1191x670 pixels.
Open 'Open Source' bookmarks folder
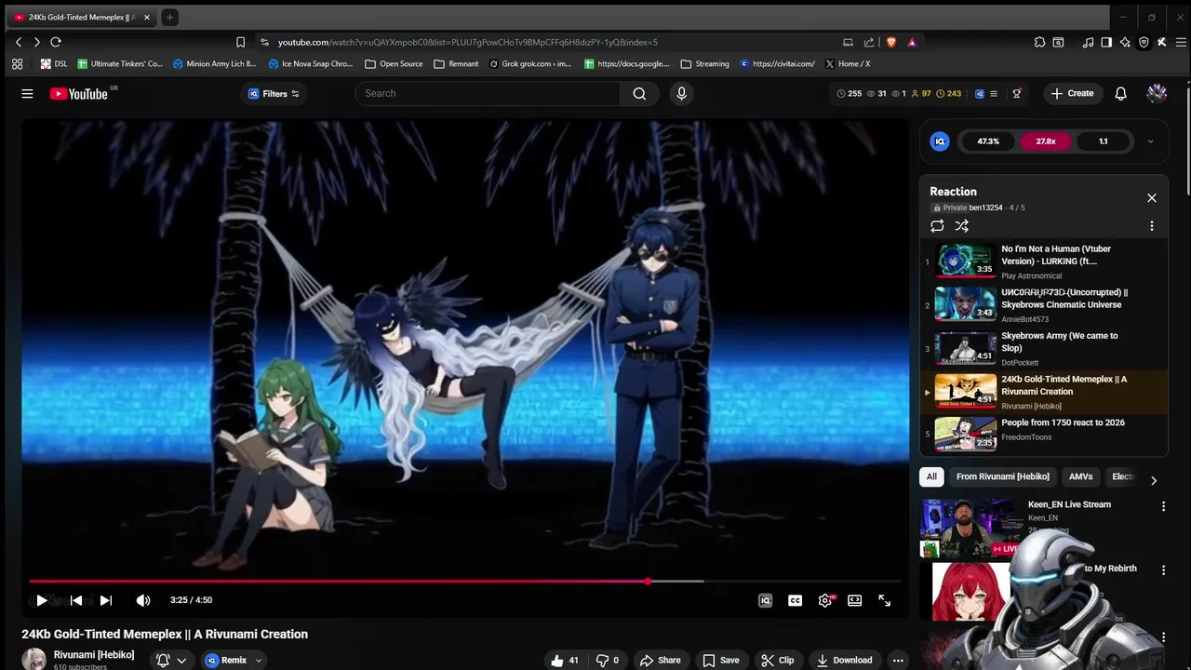point(395,64)
